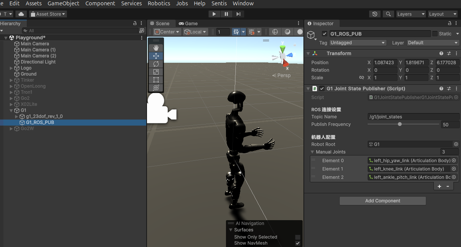This screenshot has width=461, height=247.
Task: Click the Step frame button
Action: click(238, 14)
